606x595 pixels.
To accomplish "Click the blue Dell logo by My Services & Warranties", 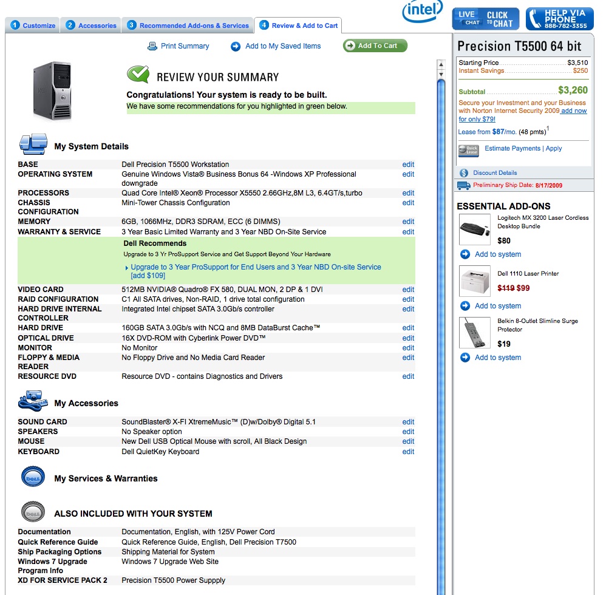I will (33, 477).
